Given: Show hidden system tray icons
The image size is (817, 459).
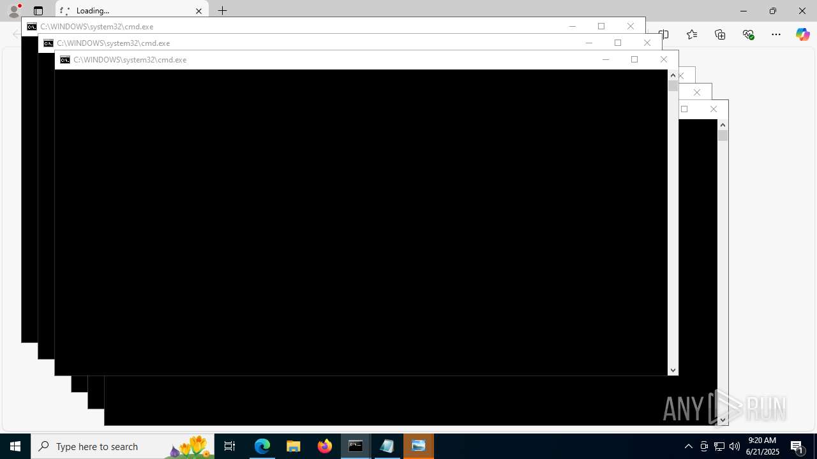Looking at the screenshot, I should click(x=689, y=446).
